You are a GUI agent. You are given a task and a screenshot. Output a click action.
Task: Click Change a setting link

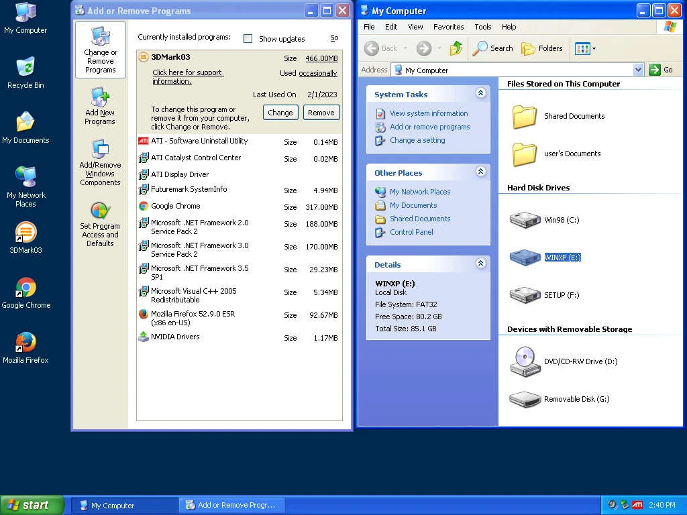click(417, 141)
